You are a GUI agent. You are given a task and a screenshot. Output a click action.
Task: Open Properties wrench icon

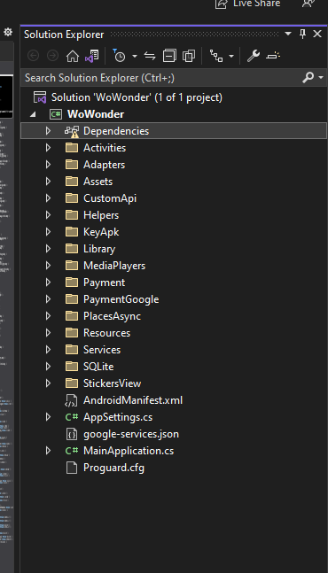pos(253,56)
